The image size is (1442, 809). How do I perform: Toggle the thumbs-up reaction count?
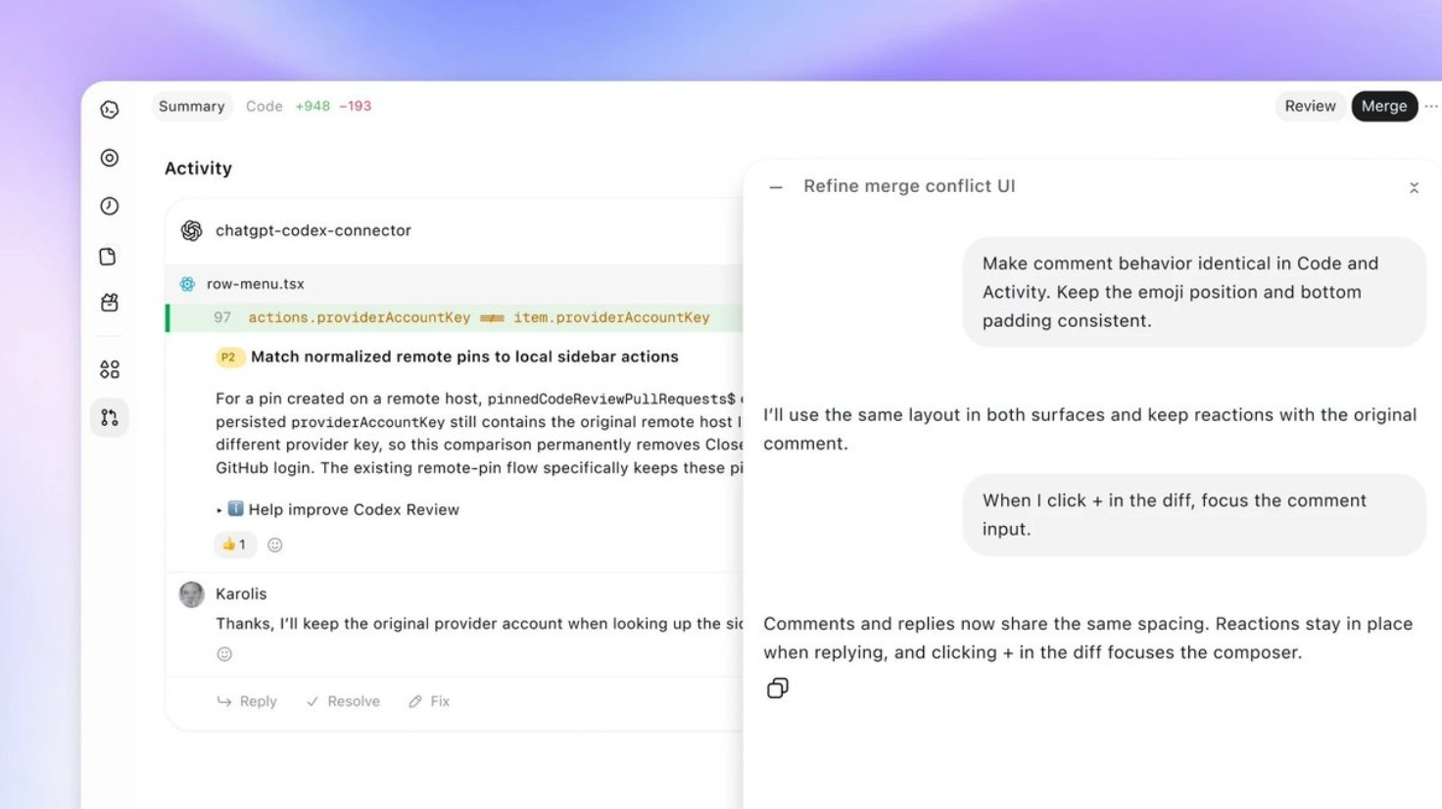click(235, 545)
